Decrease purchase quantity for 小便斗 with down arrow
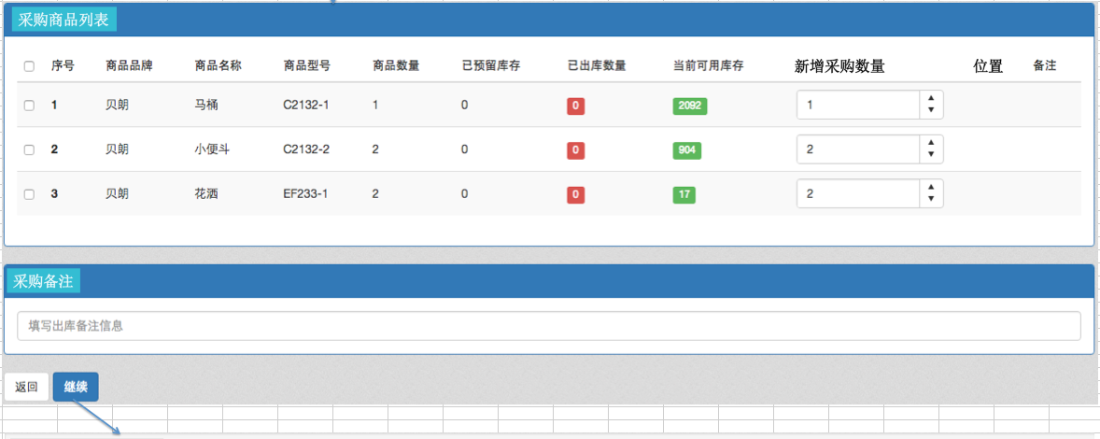This screenshot has width=1100, height=439. 931,155
